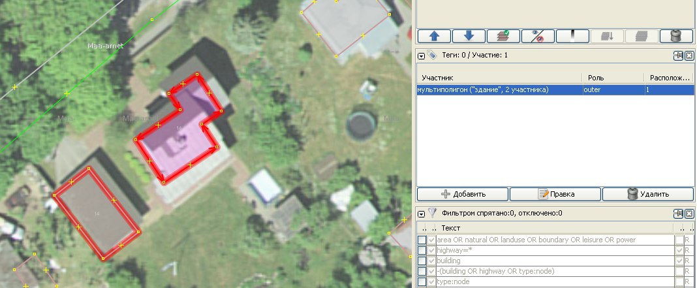Screen dimensions: 697x288
Task: Enable the type:node filter checkbox
Action: pos(422,281)
